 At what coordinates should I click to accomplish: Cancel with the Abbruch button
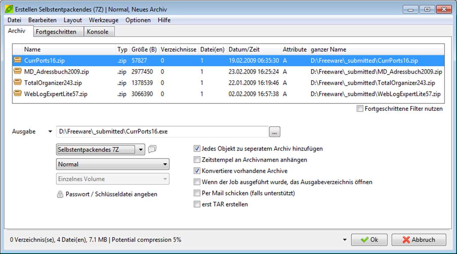[419, 240]
